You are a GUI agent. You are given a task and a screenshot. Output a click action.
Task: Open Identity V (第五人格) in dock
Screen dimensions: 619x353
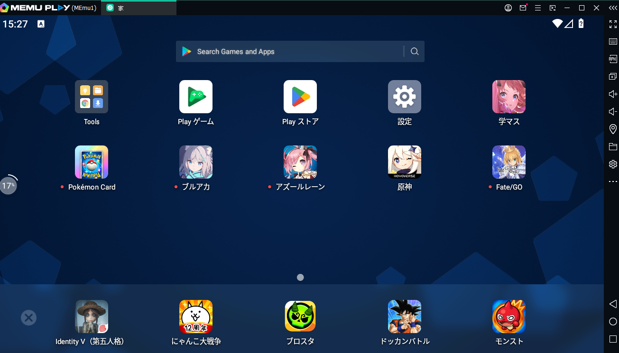tap(92, 317)
